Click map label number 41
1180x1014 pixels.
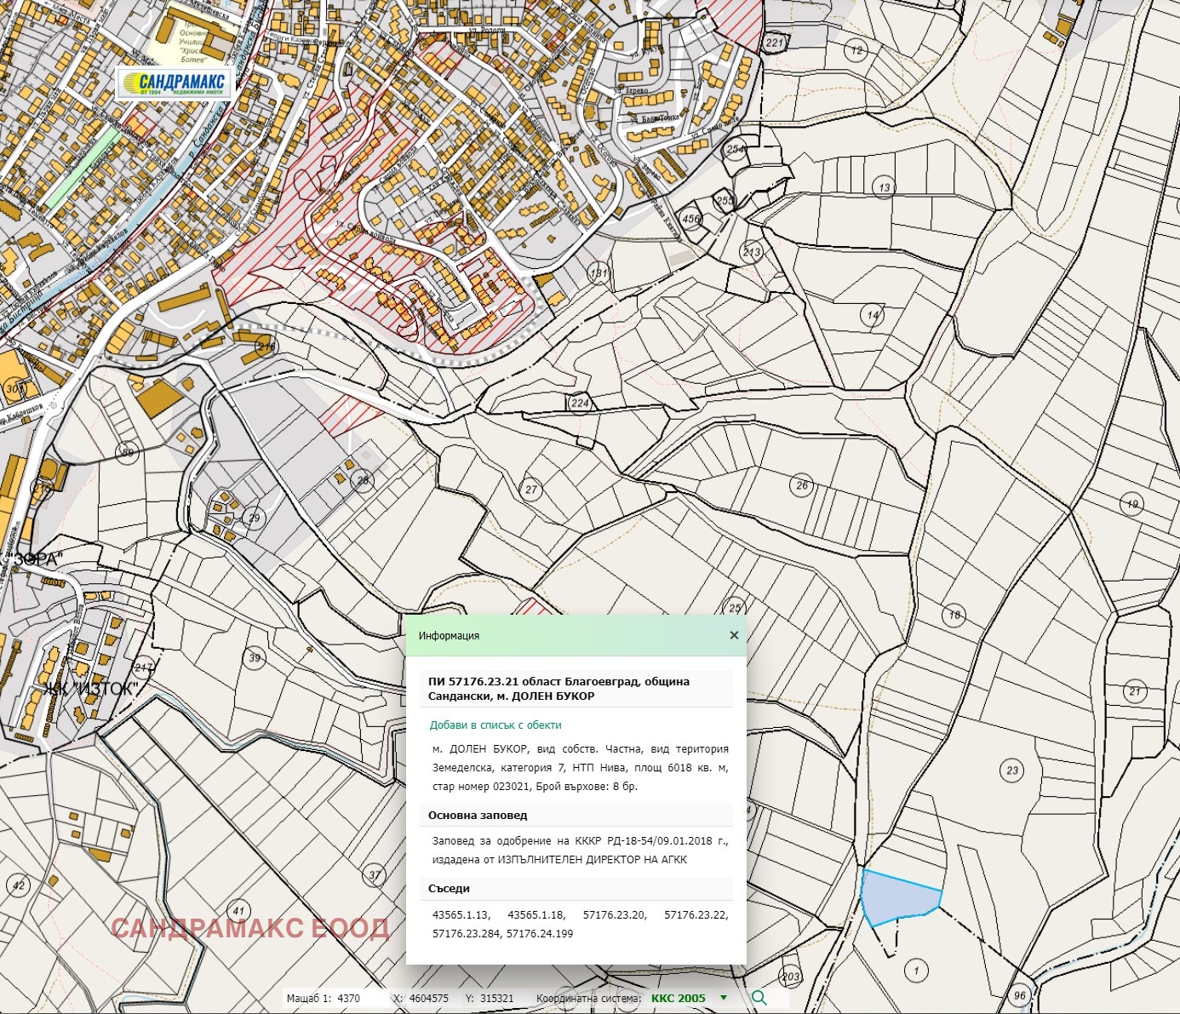[238, 910]
